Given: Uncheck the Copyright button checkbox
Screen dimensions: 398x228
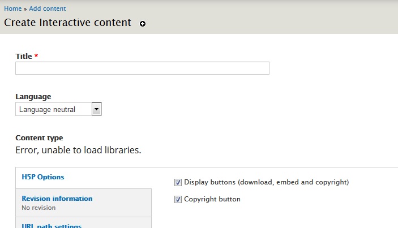Looking at the screenshot, I should pyautogui.click(x=178, y=199).
